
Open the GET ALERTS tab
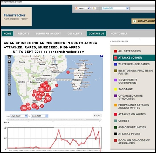pos(75,34)
